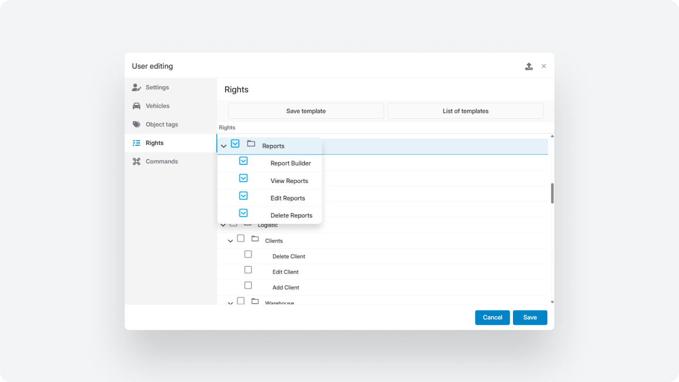Click the Commands icon in sidebar
679x382 pixels.
click(136, 162)
